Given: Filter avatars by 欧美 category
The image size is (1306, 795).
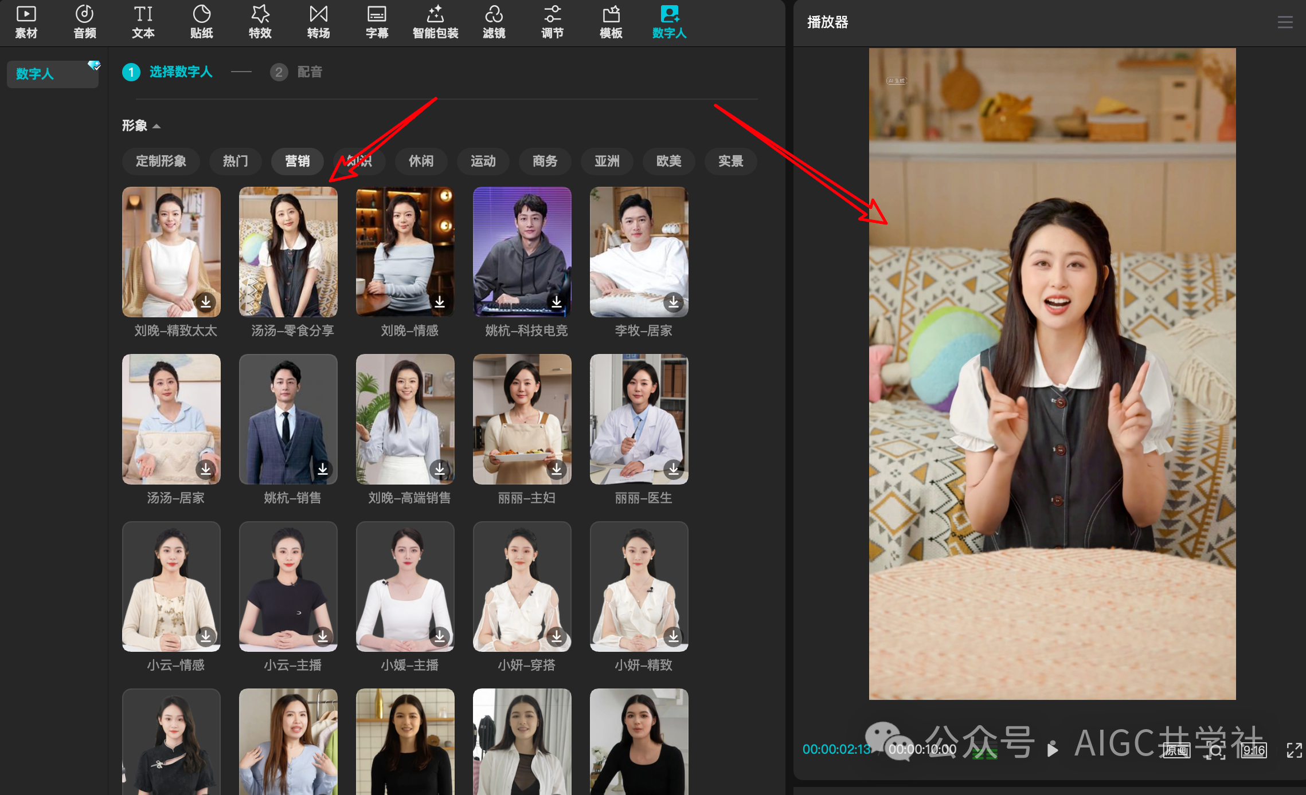Looking at the screenshot, I should click(x=668, y=161).
